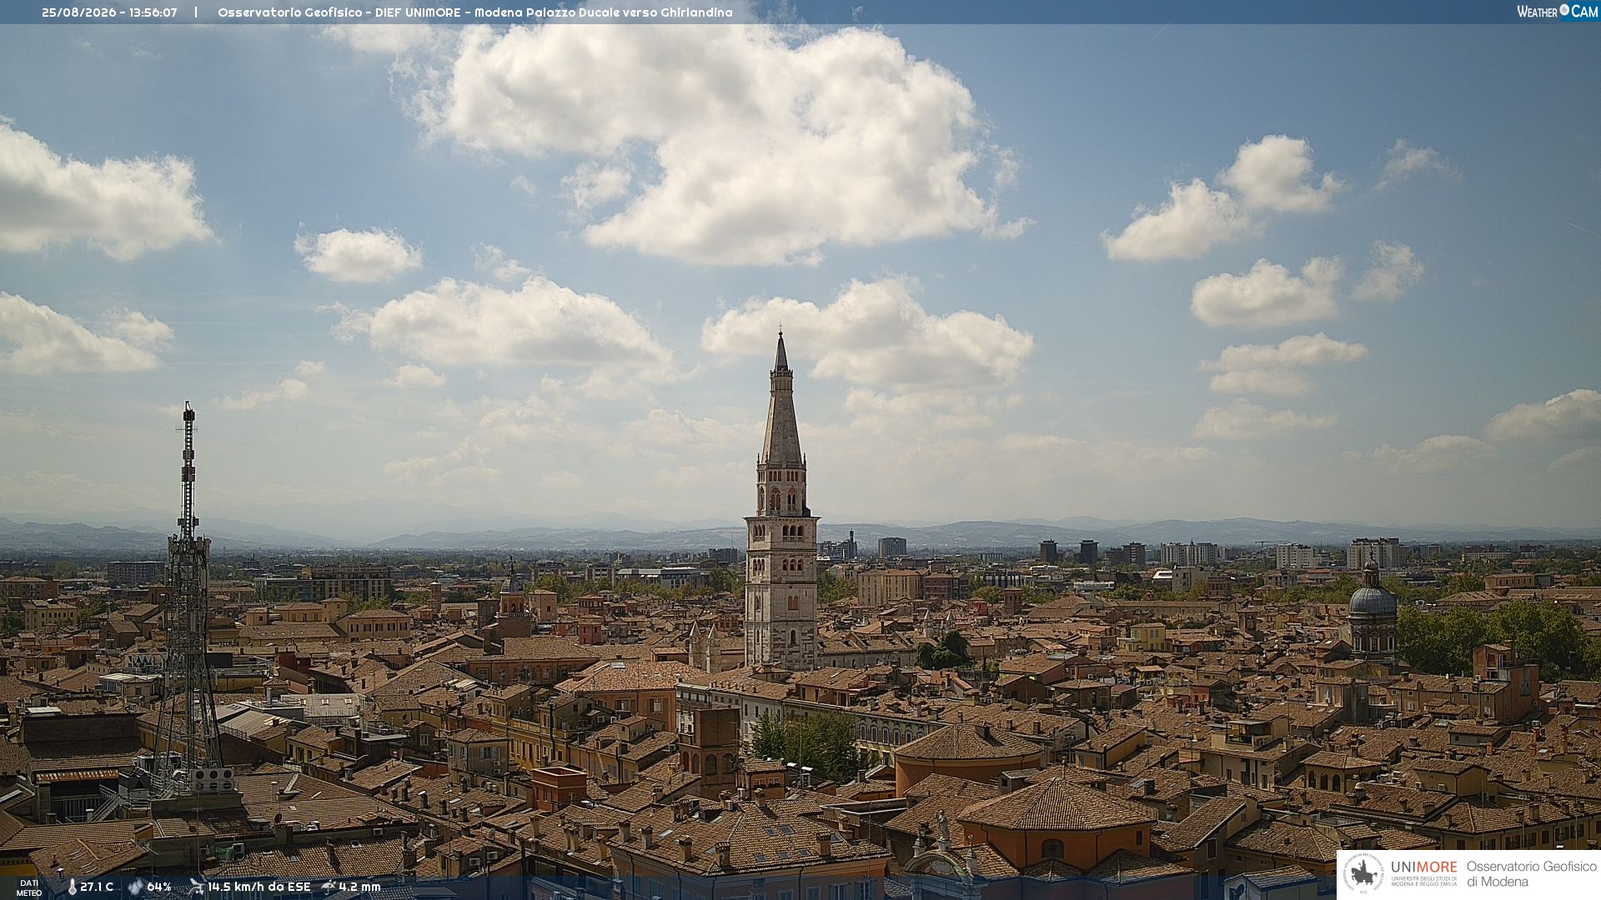Click the thermometer temperature icon
This screenshot has height=900, width=1601.
(72, 887)
